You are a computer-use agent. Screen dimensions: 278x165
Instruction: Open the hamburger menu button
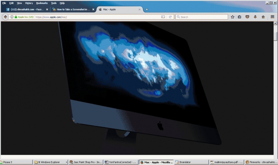tap(272, 17)
